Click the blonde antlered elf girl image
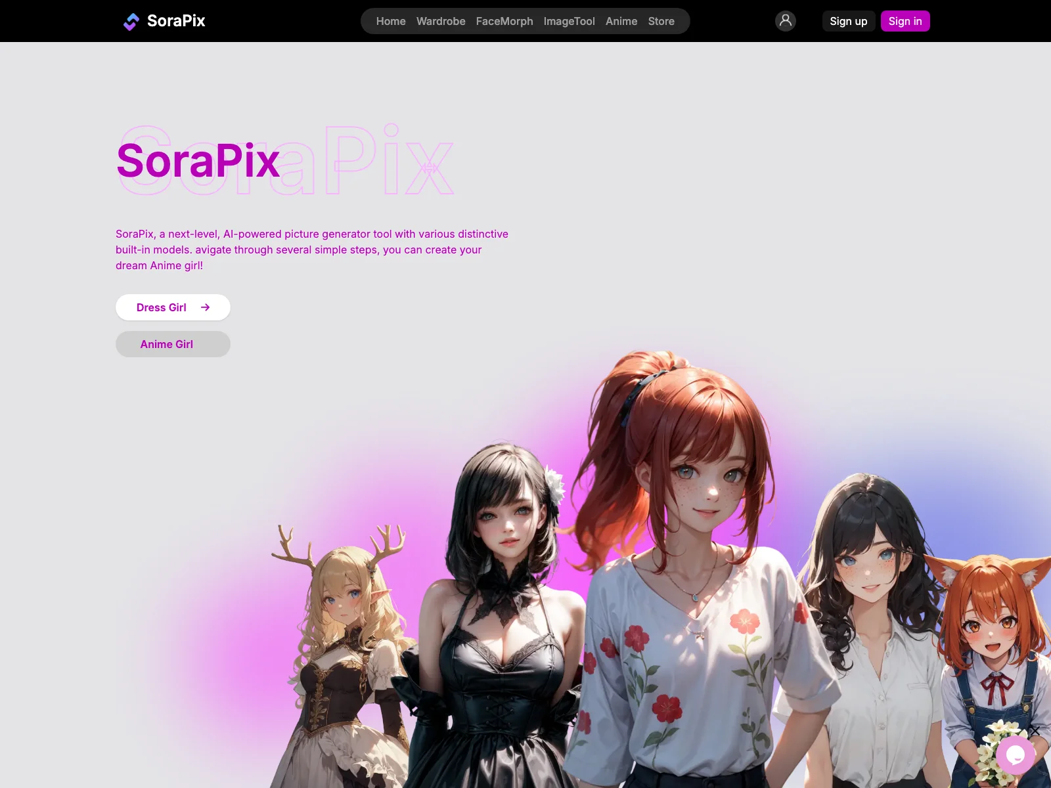This screenshot has width=1051, height=788. pyautogui.click(x=342, y=657)
